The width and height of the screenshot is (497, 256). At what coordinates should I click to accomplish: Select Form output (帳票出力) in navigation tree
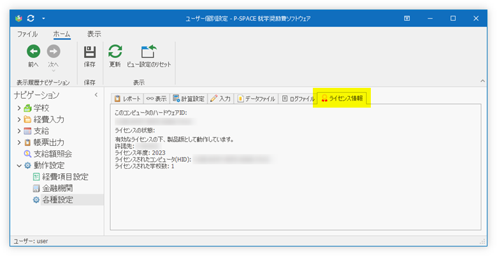click(x=49, y=142)
